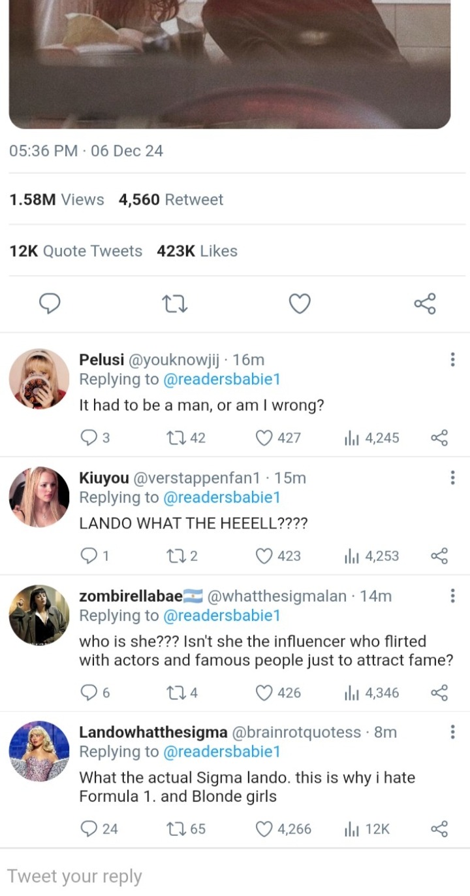Share the main tweet

(424, 304)
